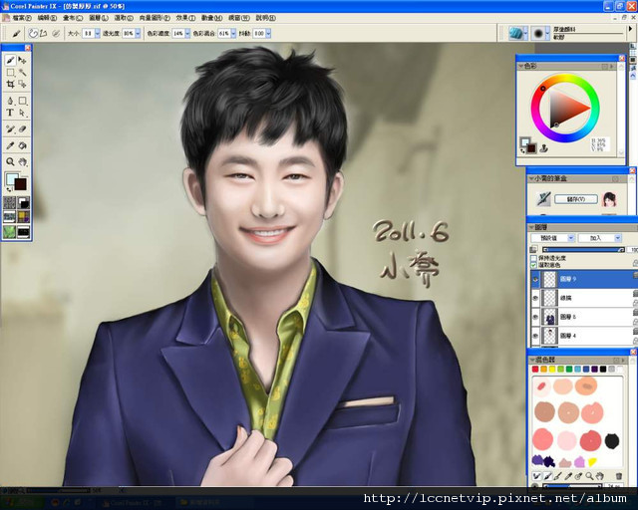
Task: Open the 抖動 jitter dropdown arrow
Action: tap(268, 33)
